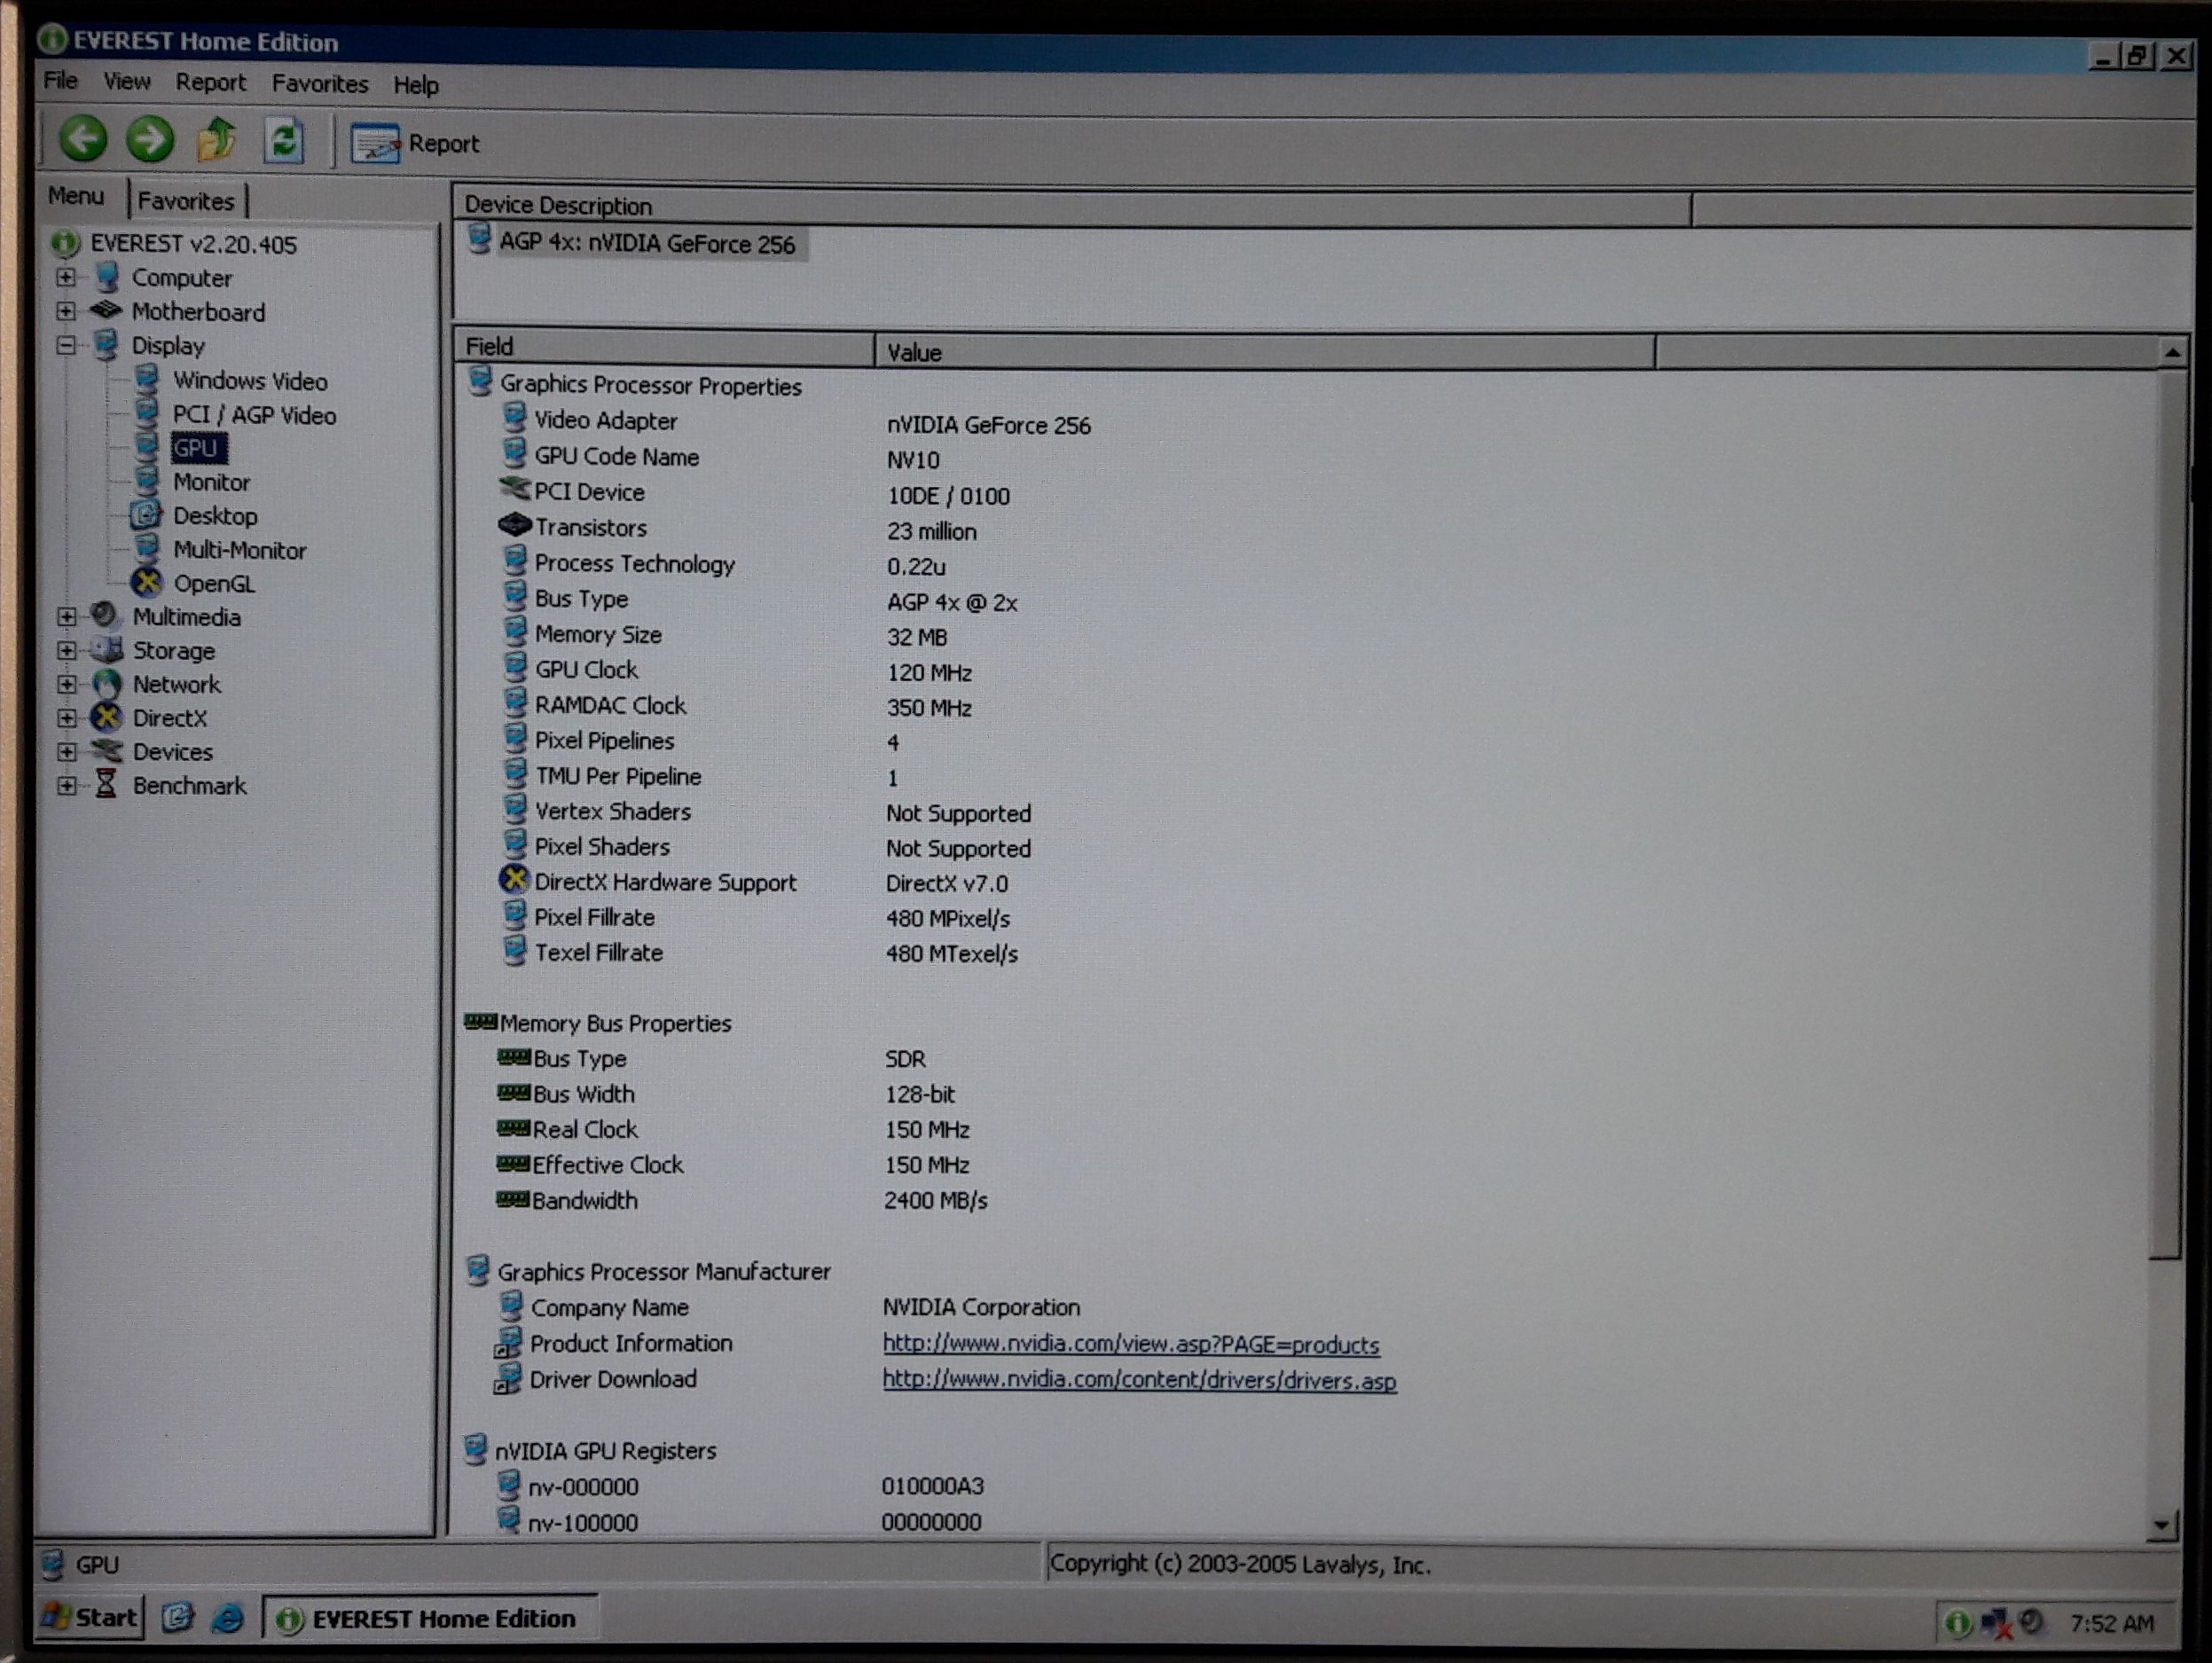The image size is (2212, 1663).
Task: Click Graphics Processor Properties header icon
Action: pos(481,382)
